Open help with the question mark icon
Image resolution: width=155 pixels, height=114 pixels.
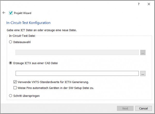(x=139, y=4)
